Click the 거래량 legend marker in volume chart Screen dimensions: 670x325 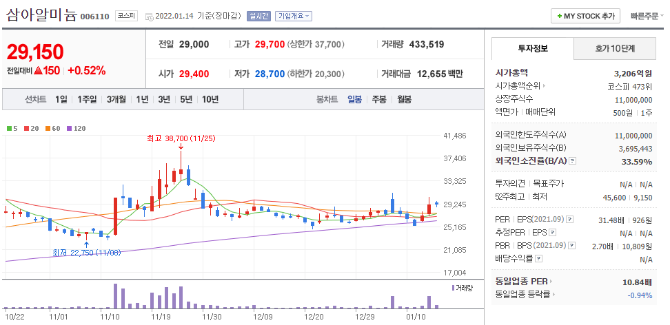(453, 287)
